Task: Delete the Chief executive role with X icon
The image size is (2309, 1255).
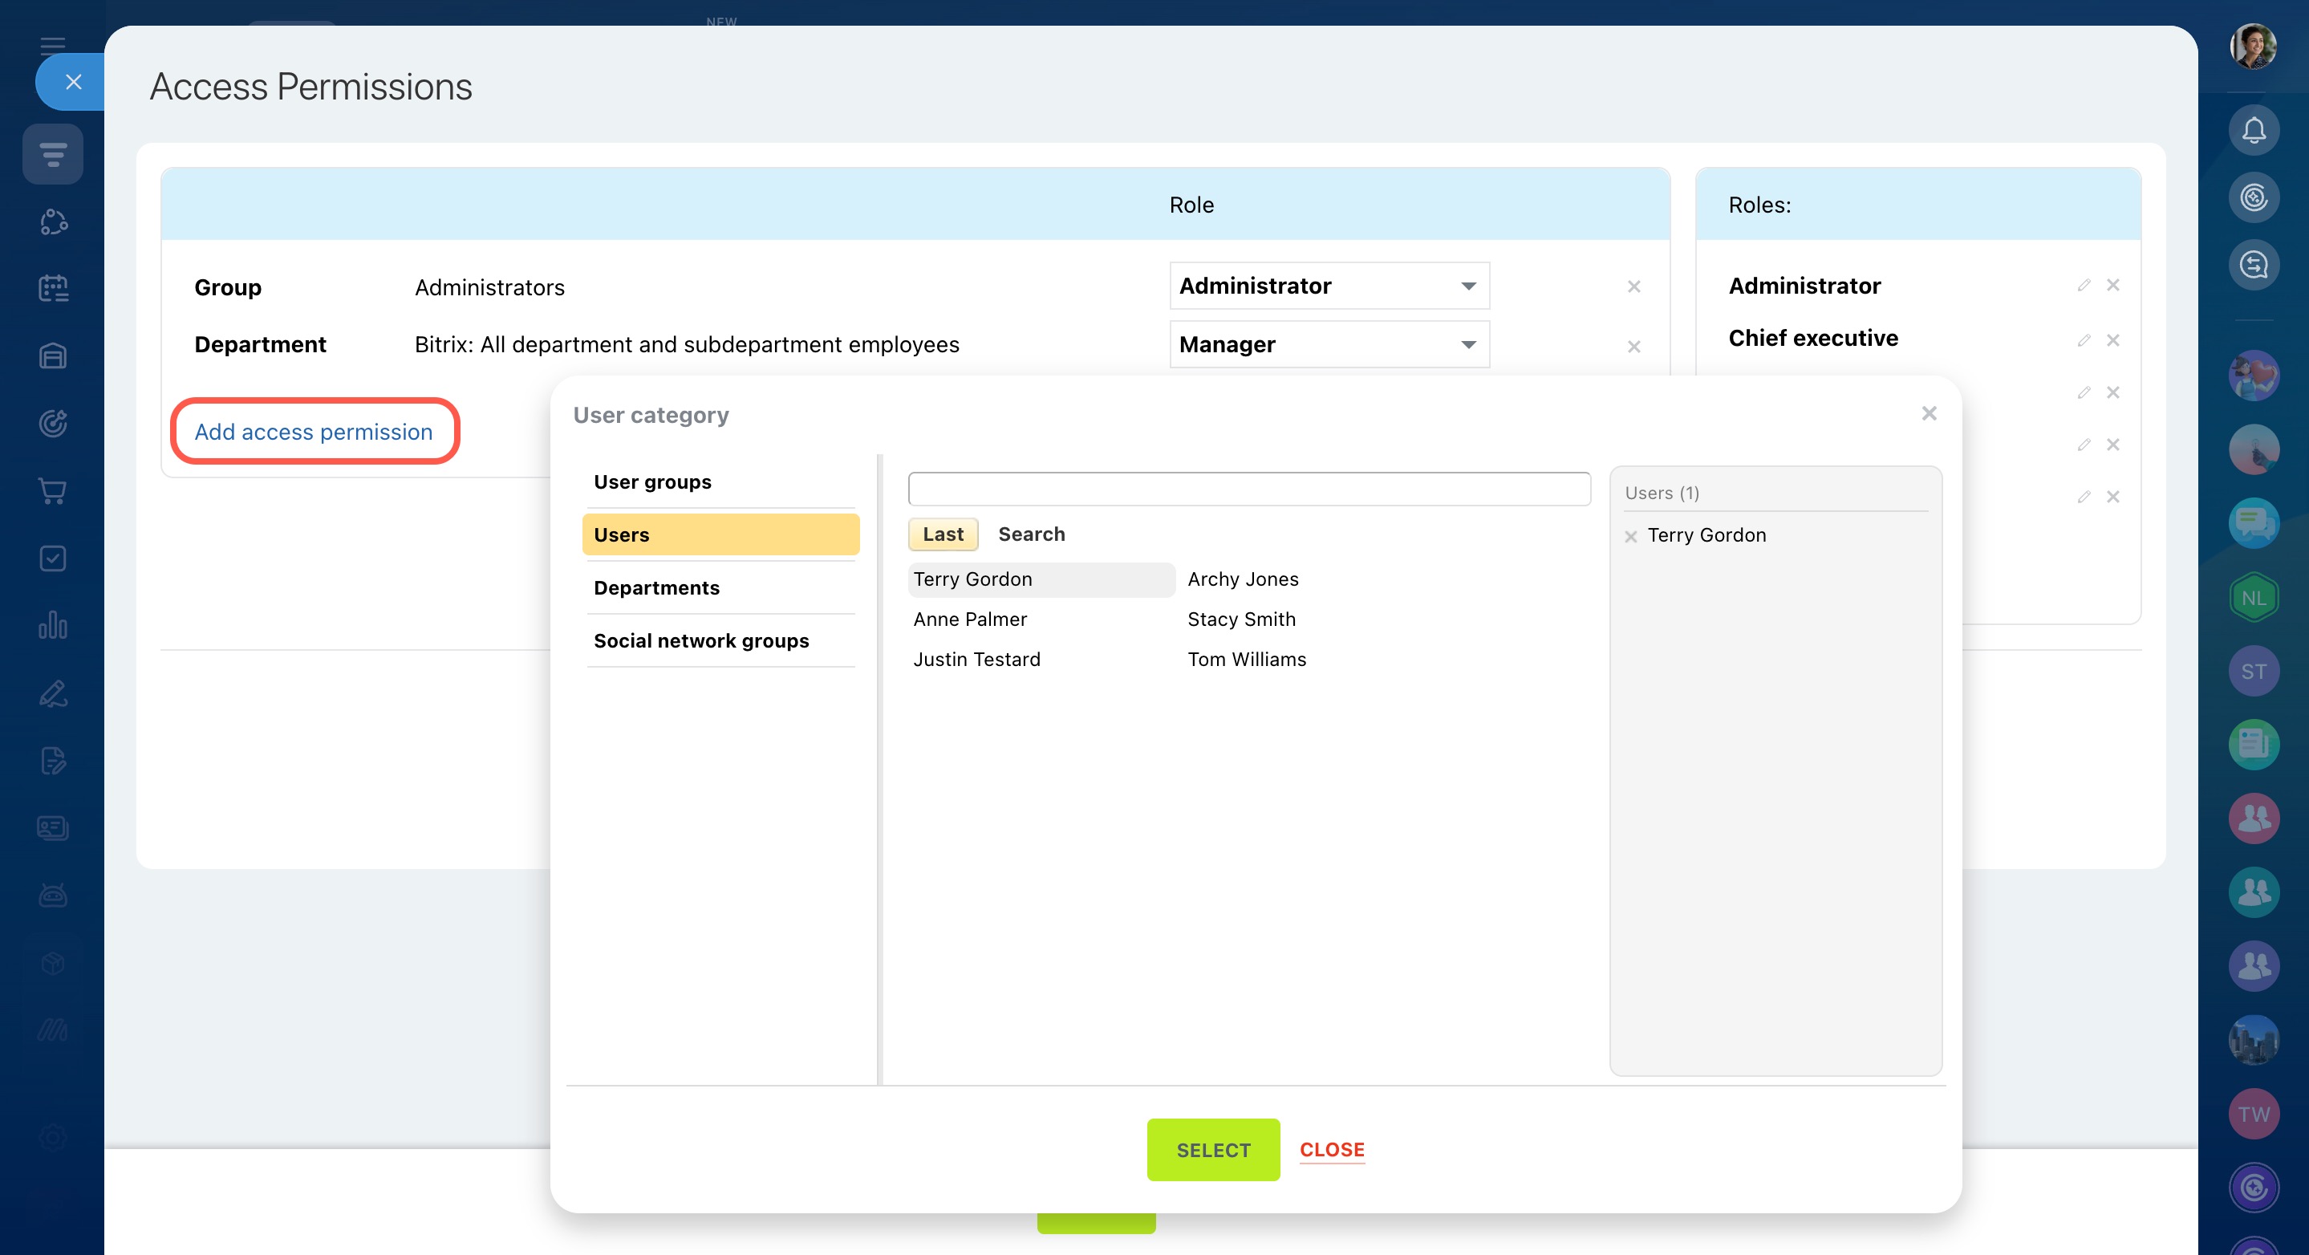Action: [2112, 339]
